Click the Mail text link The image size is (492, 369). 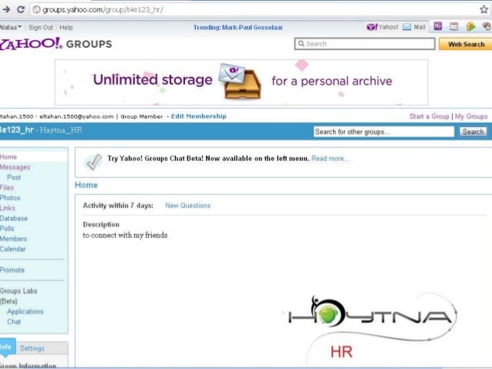420,27
